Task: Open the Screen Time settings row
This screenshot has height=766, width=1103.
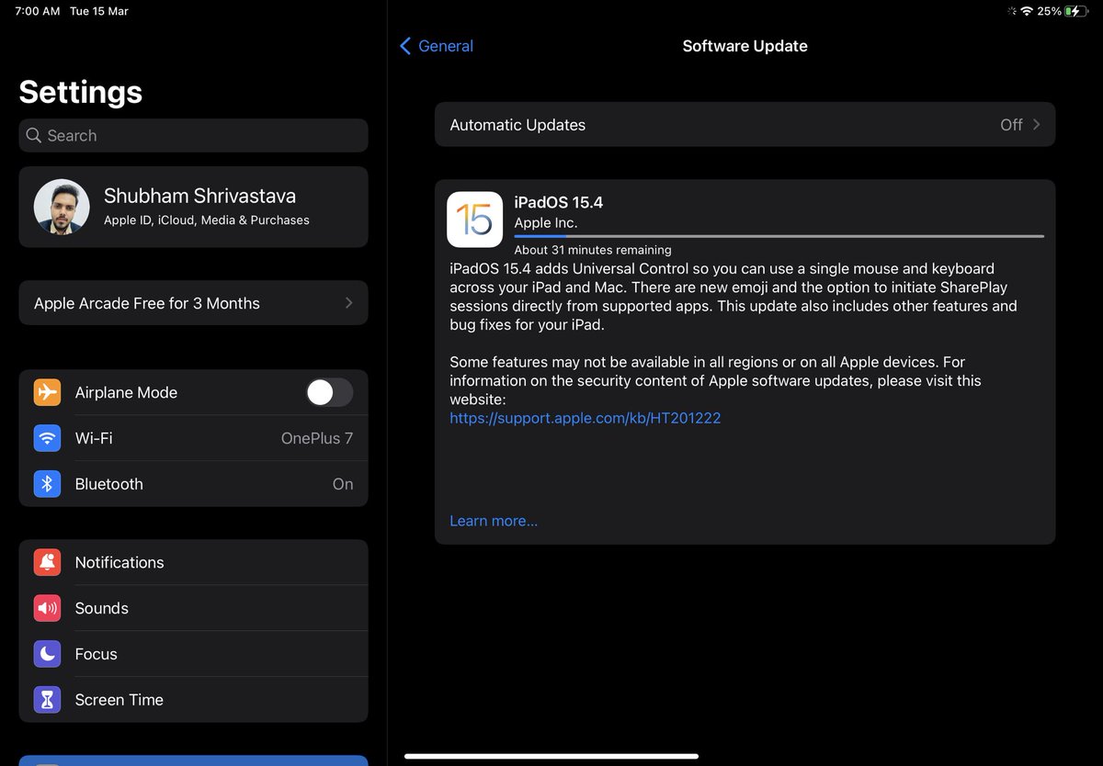Action: 193,700
